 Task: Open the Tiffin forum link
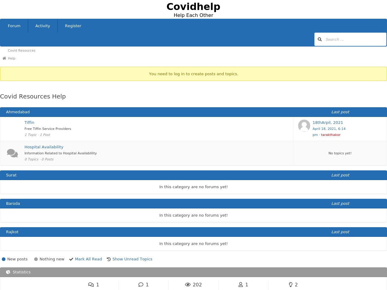(29, 122)
